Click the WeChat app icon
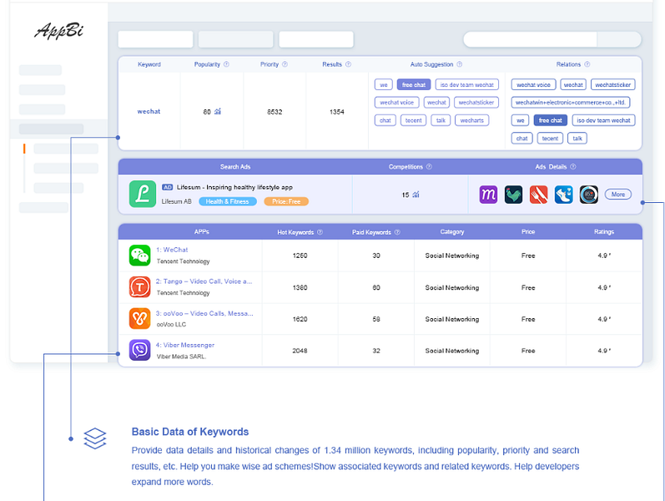Image resolution: width=665 pixels, height=501 pixels. click(139, 256)
